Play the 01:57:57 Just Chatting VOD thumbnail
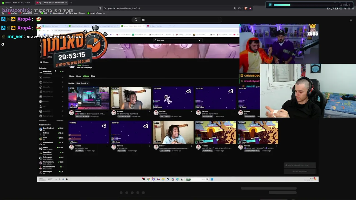 pyautogui.click(x=216, y=98)
